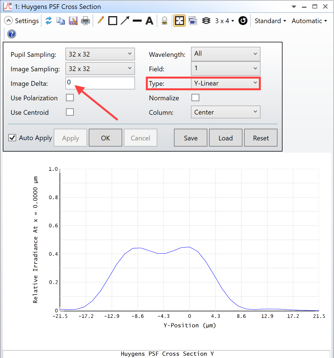334x358 pixels.
Task: Click the Image Delta input field
Action: coord(100,83)
